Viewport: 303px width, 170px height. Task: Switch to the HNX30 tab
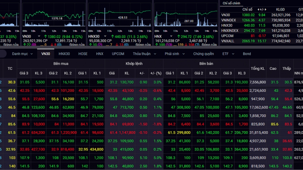[x=64, y=54]
